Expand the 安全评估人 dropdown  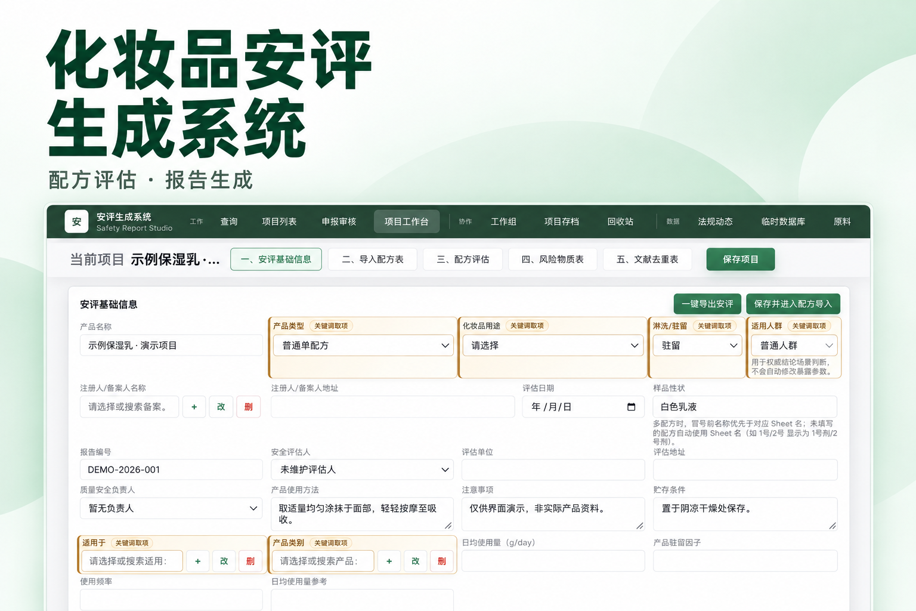coord(363,470)
